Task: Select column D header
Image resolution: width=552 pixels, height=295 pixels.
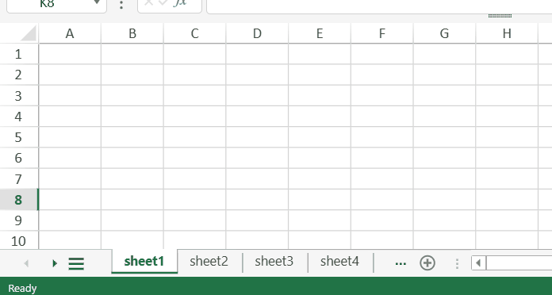Action: (257, 33)
